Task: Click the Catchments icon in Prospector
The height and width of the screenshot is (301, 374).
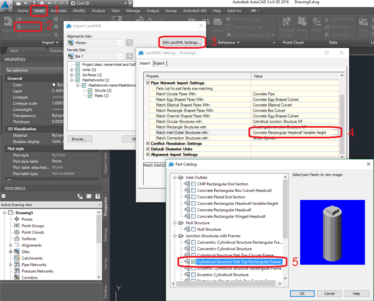Action: 17,258
